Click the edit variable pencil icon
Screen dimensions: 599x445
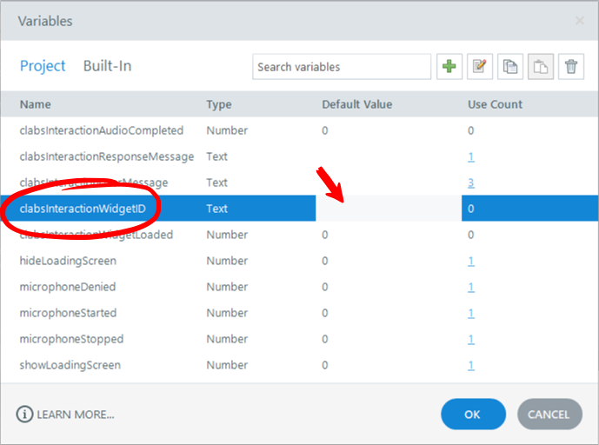pyautogui.click(x=479, y=67)
